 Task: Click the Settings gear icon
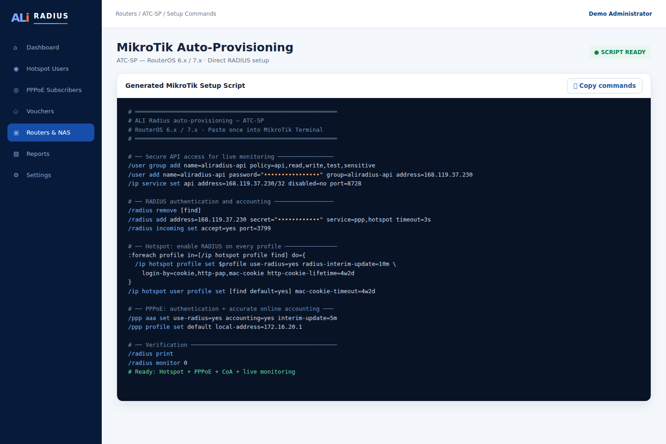pos(16,175)
